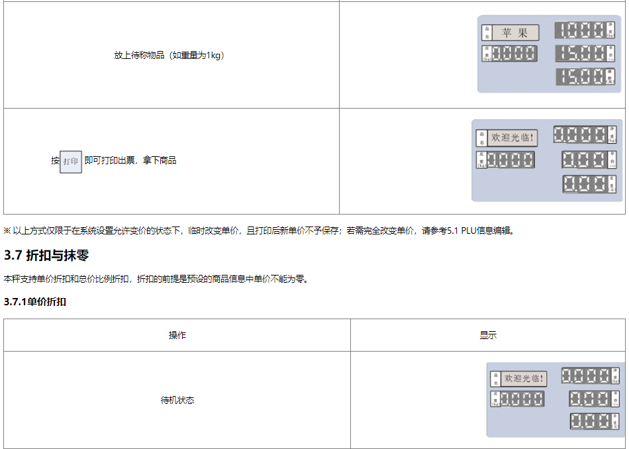
Task: Click net weight reading in print step display
Action: pyautogui.click(x=580, y=135)
